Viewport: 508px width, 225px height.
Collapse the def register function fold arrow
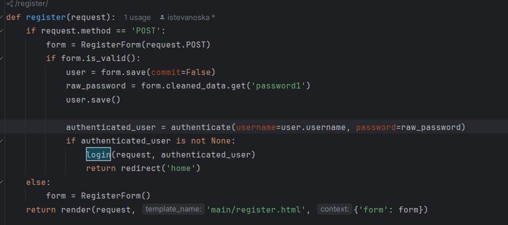click(1, 17)
